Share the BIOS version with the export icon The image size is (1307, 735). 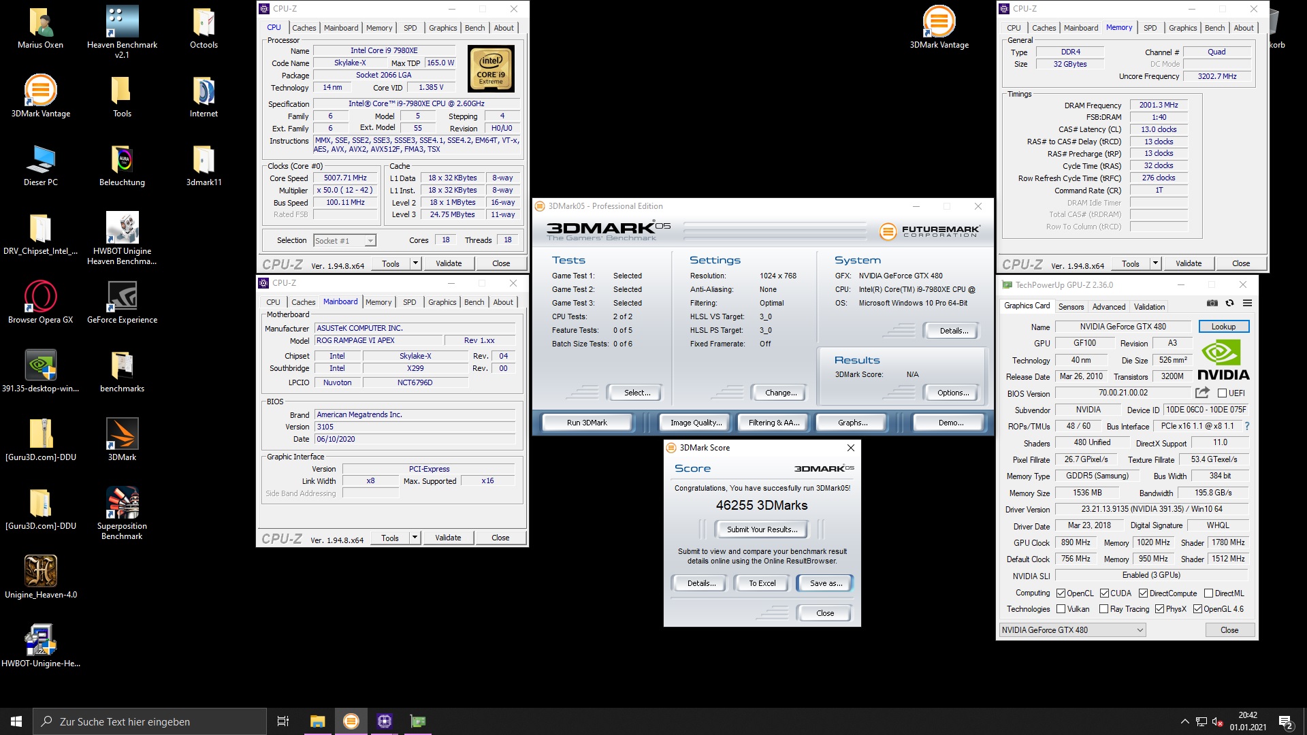click(x=1202, y=393)
